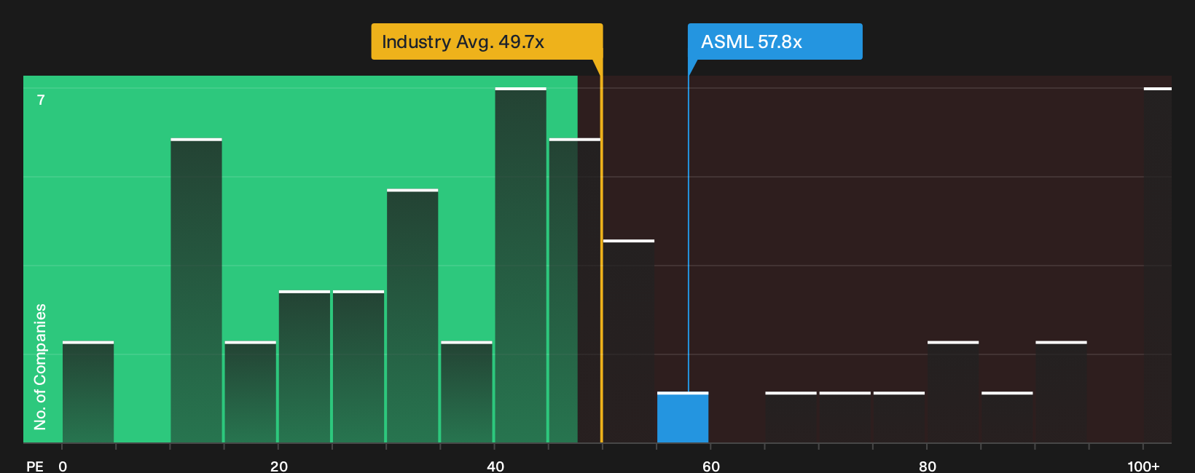Click the histogram bar at PE 75-80

[898, 418]
